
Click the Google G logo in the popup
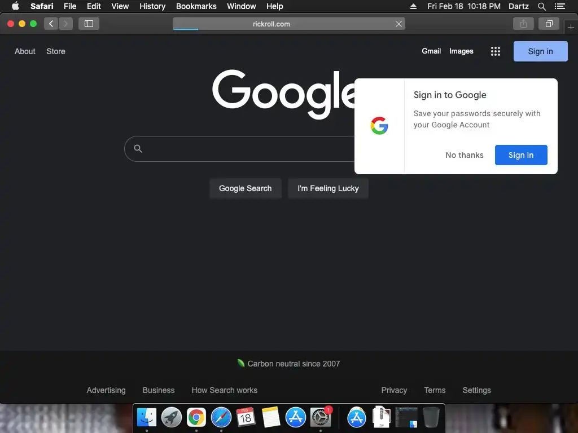point(379,126)
